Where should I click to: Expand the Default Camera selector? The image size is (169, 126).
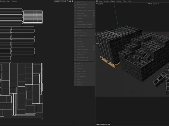pos(153,4)
